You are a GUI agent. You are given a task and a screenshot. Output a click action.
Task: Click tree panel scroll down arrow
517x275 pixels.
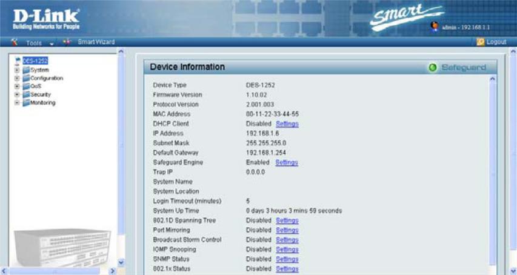pyautogui.click(x=121, y=262)
